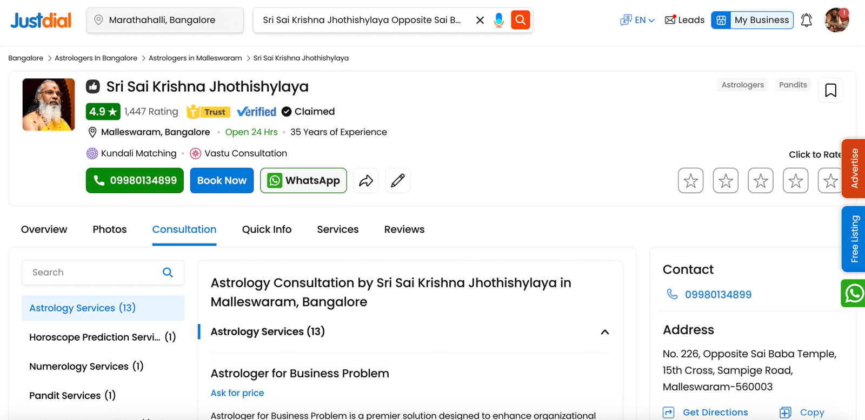Edit the listing with the pencil icon

398,180
